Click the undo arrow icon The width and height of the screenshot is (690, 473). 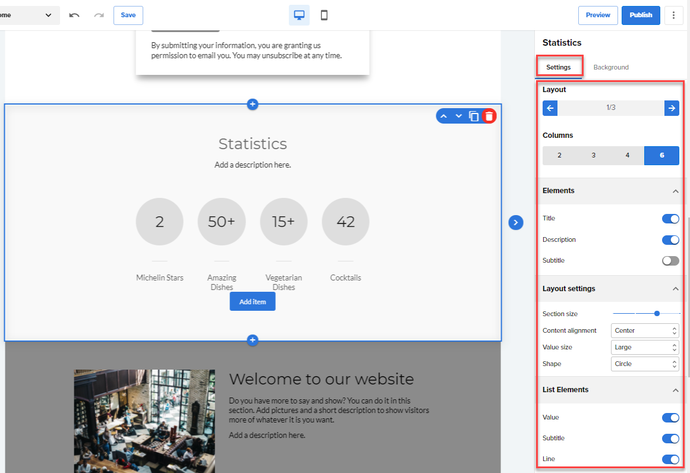[74, 15]
